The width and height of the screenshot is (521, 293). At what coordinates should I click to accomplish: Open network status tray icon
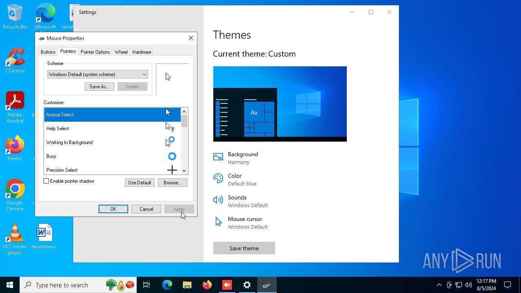coord(459,285)
